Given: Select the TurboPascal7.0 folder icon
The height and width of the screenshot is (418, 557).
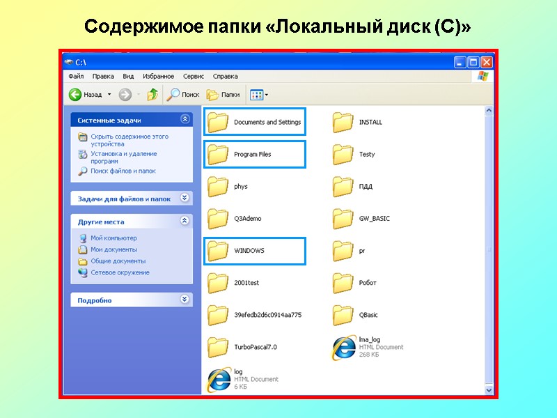Looking at the screenshot, I should coord(217,347).
